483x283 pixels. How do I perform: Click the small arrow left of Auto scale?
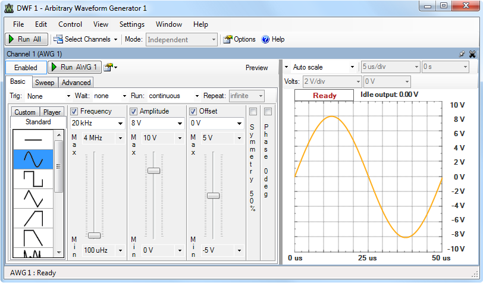[287, 67]
